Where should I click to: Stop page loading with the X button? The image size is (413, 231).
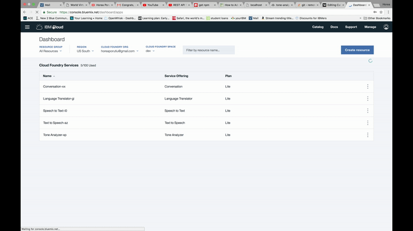tap(37, 12)
